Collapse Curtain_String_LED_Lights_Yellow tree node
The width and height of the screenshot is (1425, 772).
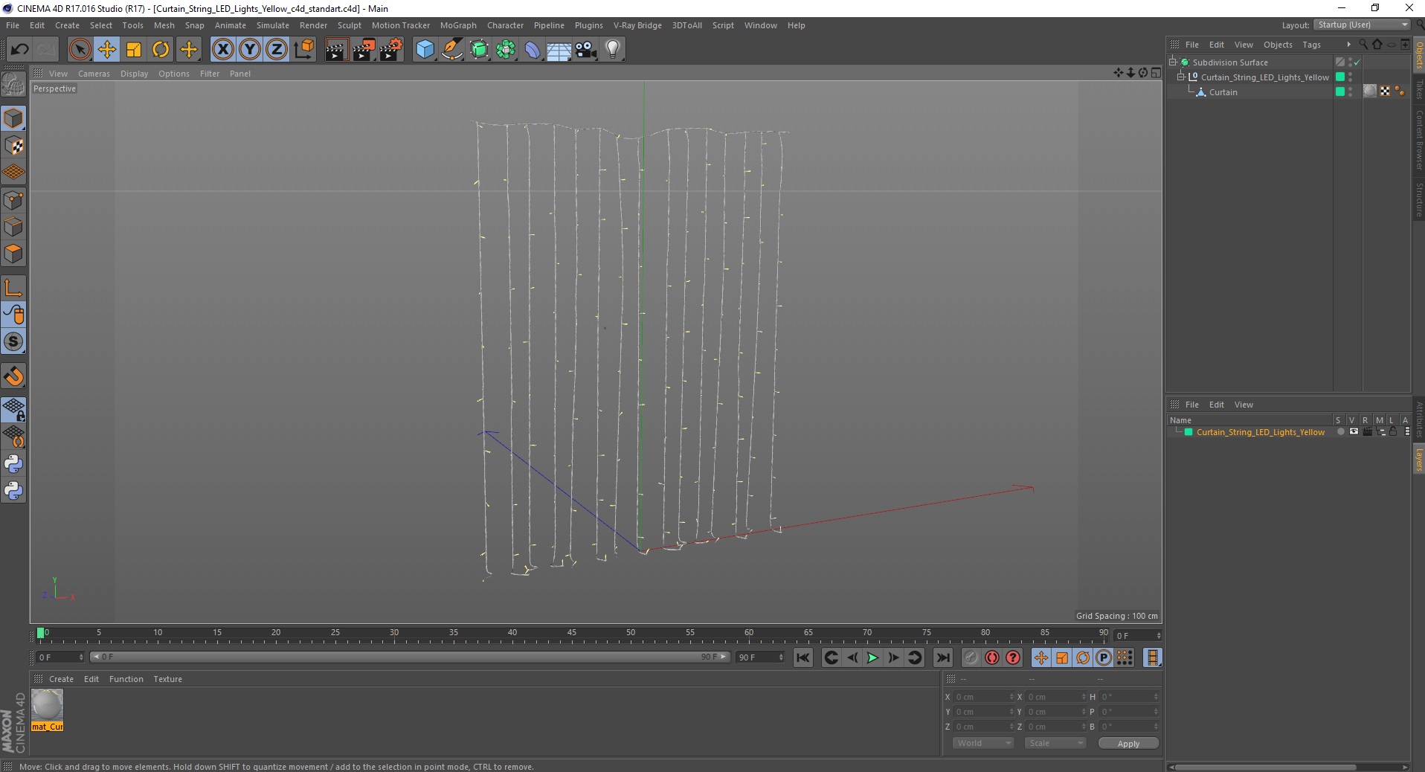(1180, 77)
